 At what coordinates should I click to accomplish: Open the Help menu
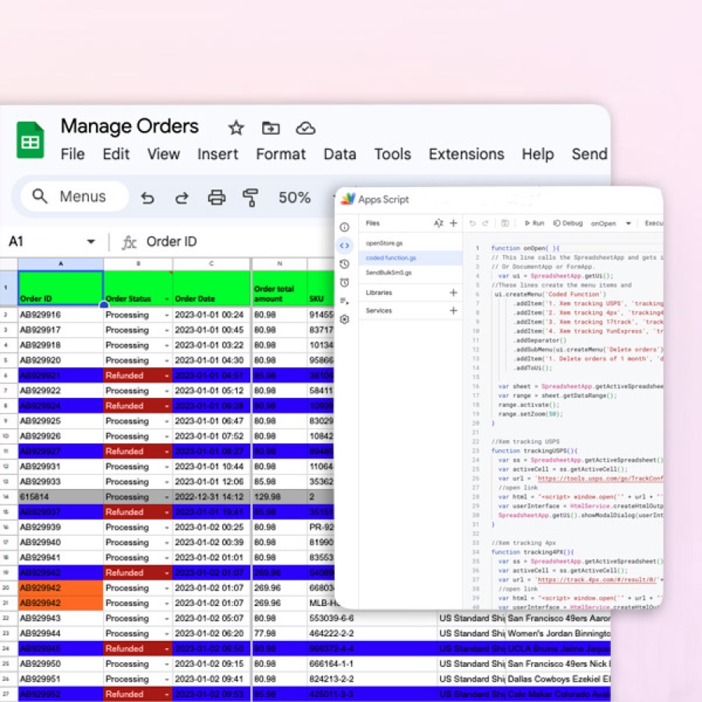click(x=537, y=154)
